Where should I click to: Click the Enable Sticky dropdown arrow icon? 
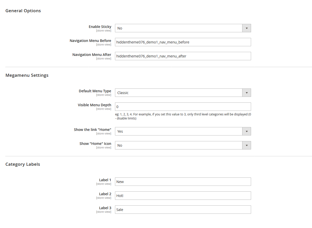point(246,28)
